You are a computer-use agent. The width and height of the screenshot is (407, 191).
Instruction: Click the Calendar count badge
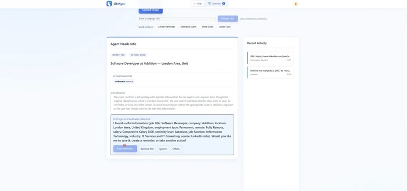pyautogui.click(x=224, y=4)
